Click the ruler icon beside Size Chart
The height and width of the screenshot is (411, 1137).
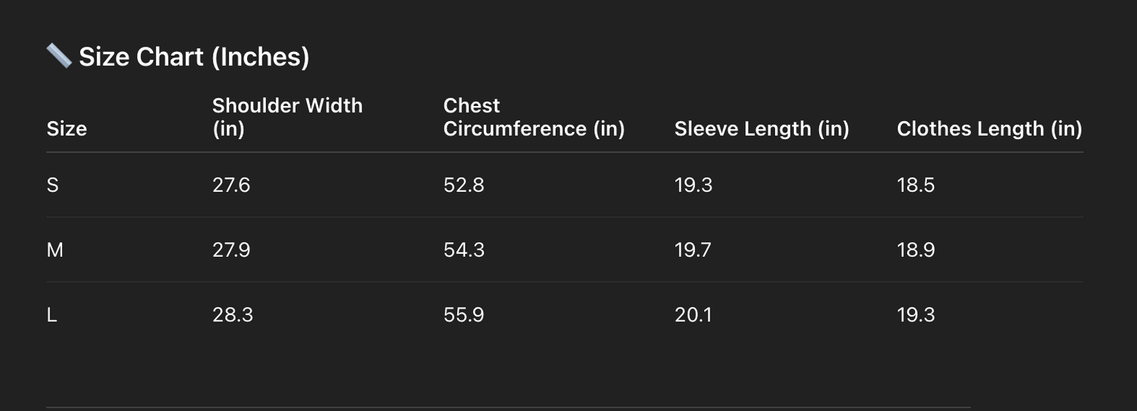59,56
